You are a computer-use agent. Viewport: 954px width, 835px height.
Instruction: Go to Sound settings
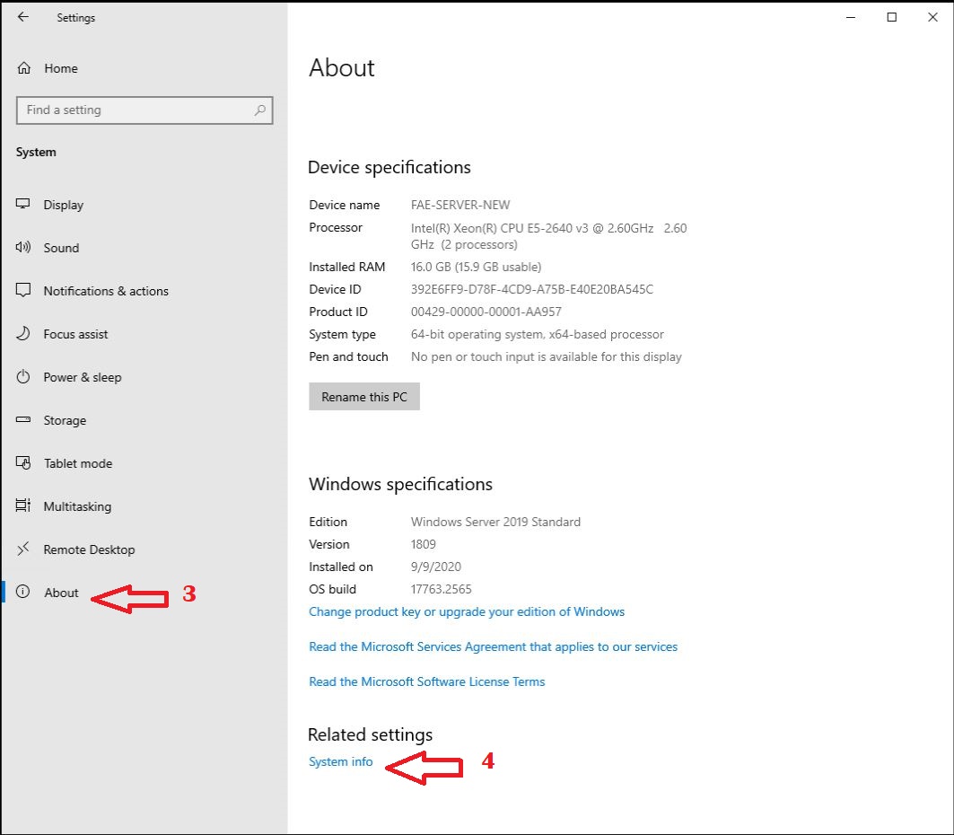61,249
